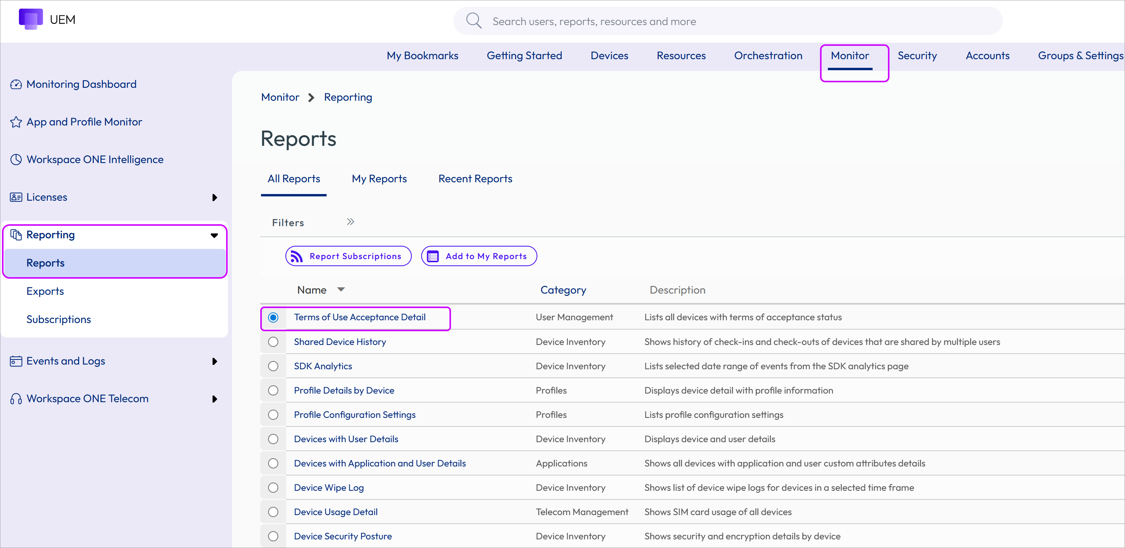Screen dimensions: 1125x548
Task: Open the Device Usage Detail report
Action: coord(335,512)
